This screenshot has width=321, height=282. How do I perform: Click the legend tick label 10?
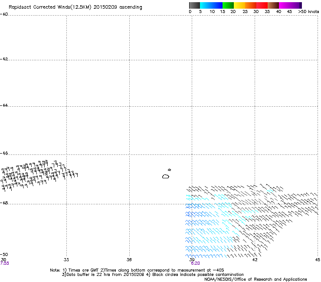212,12
